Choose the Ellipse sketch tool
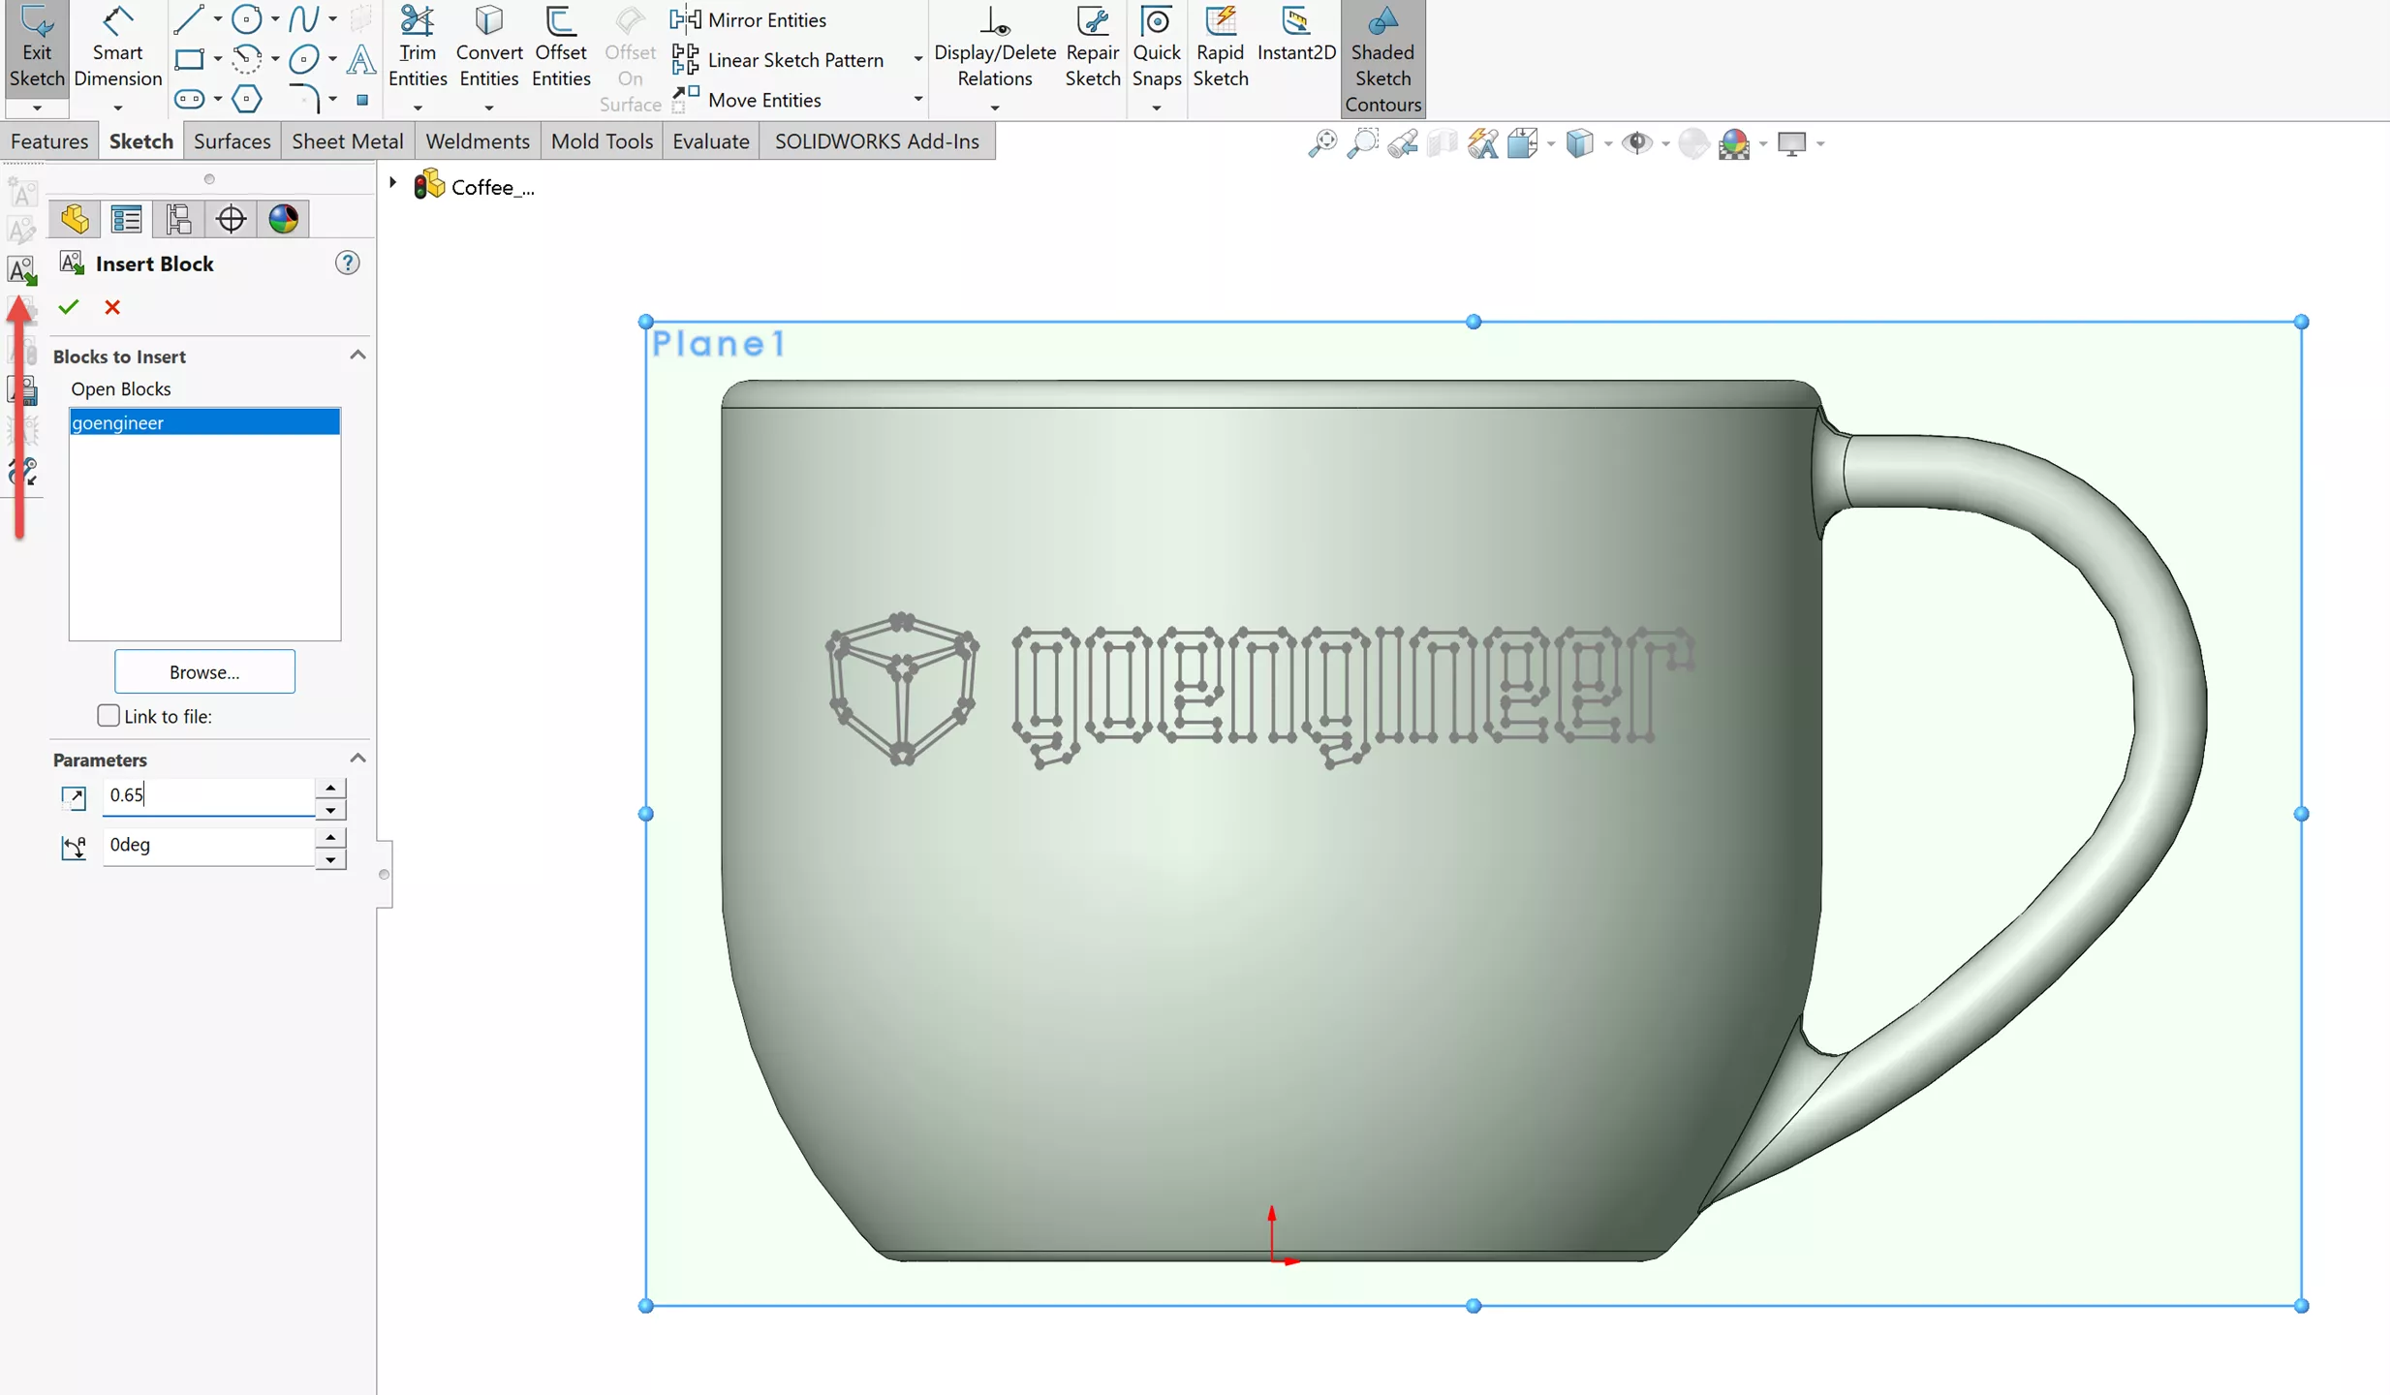This screenshot has width=2390, height=1395. click(x=304, y=59)
